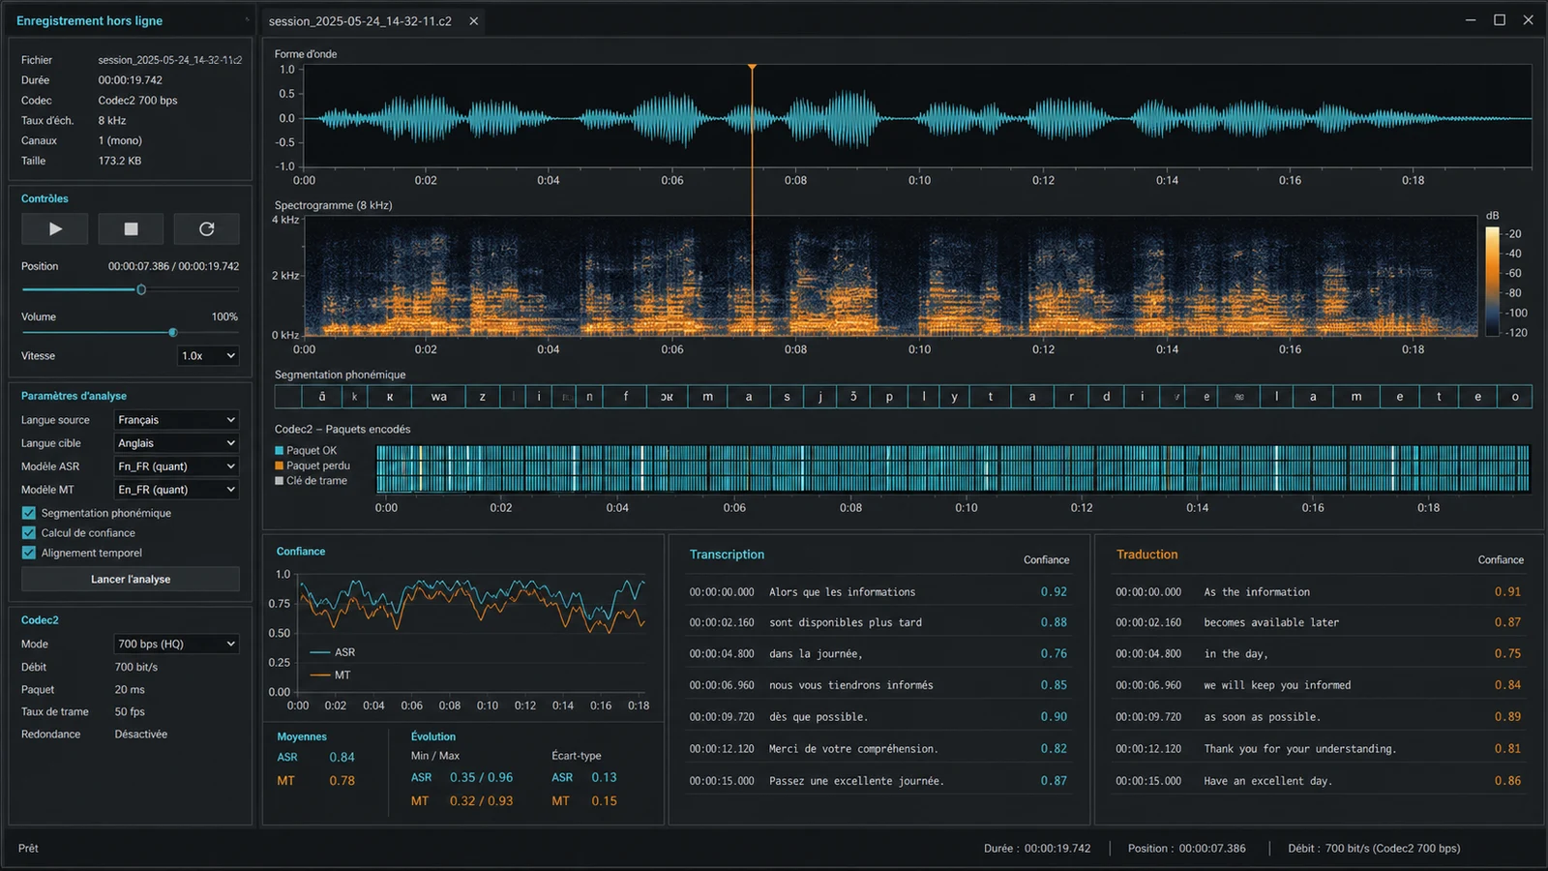Click the Lancer l'analyse button

[131, 579]
